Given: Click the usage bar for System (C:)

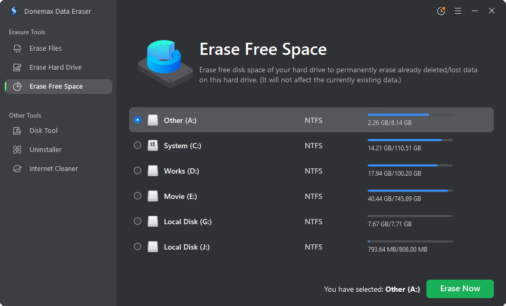Looking at the screenshot, I should tap(410, 140).
